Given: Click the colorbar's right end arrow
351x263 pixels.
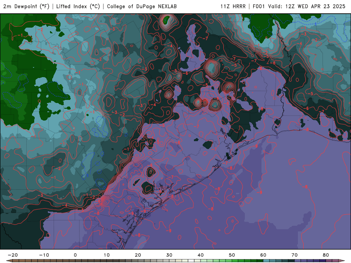Looking at the screenshot, I should pyautogui.click(x=342, y=261).
